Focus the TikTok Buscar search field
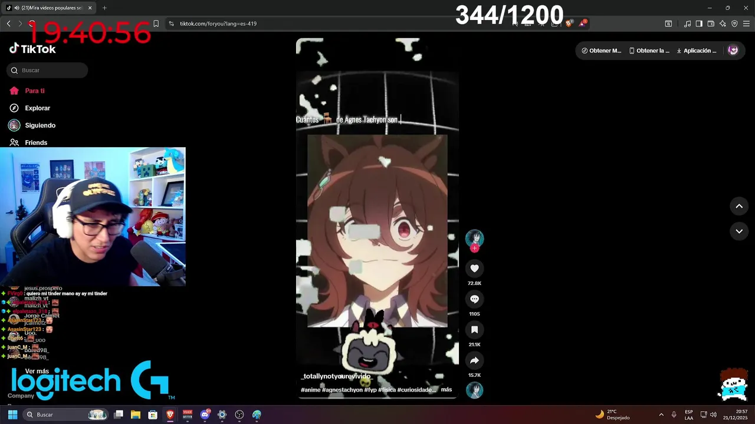This screenshot has width=755, height=424. pyautogui.click(x=47, y=70)
